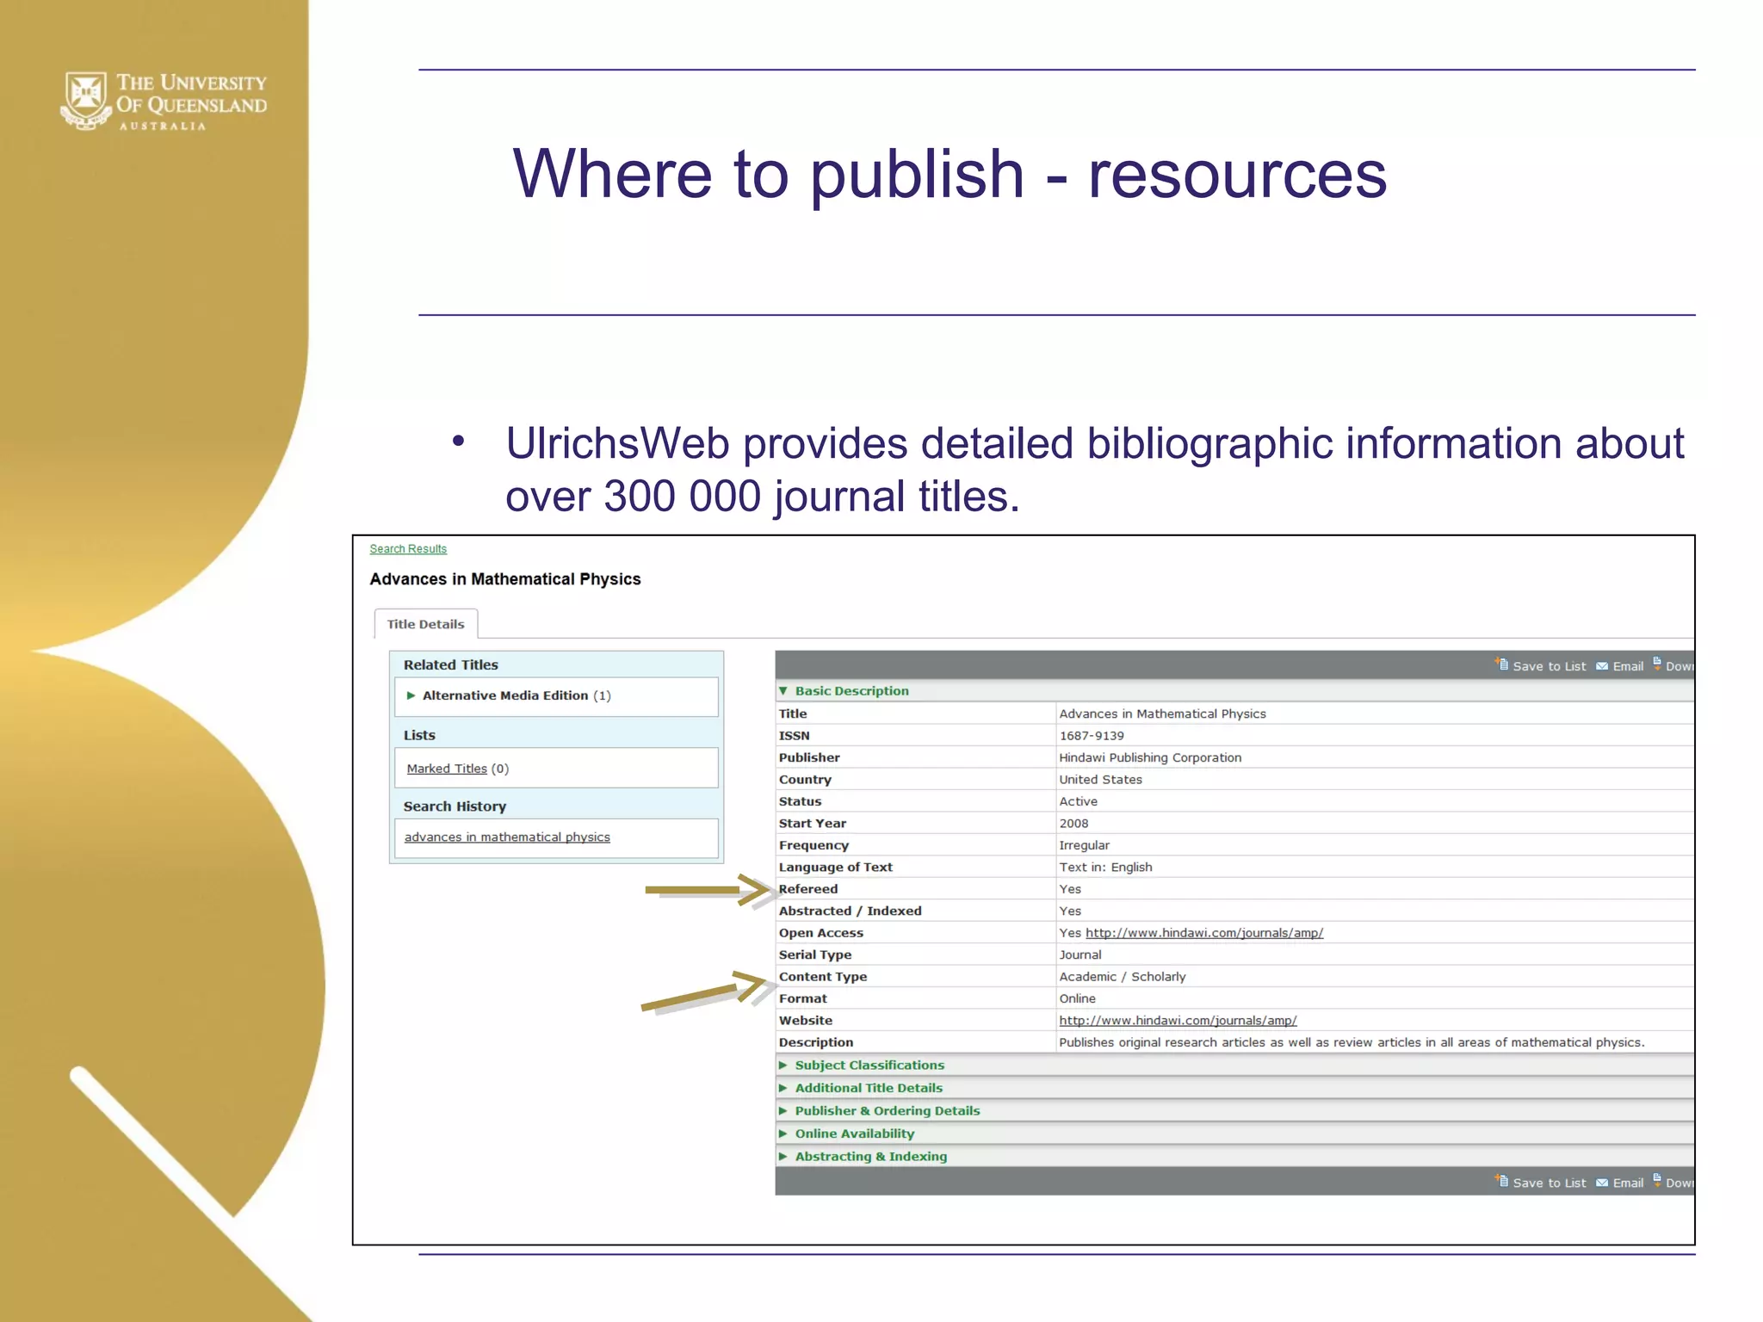
Task: Click the Save to List icon in top toolbar
Action: (x=1502, y=664)
